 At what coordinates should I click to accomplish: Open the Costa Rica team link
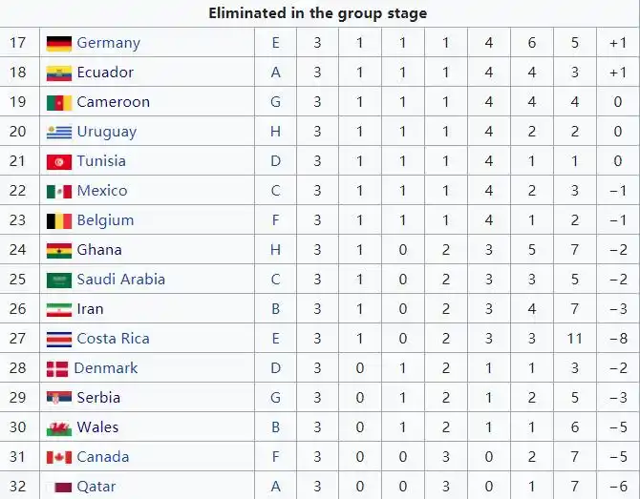point(114,339)
